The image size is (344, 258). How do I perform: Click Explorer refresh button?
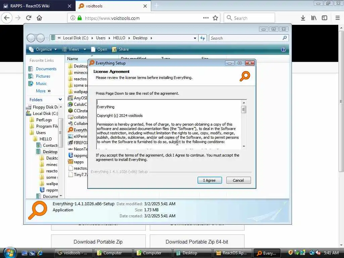click(203, 38)
